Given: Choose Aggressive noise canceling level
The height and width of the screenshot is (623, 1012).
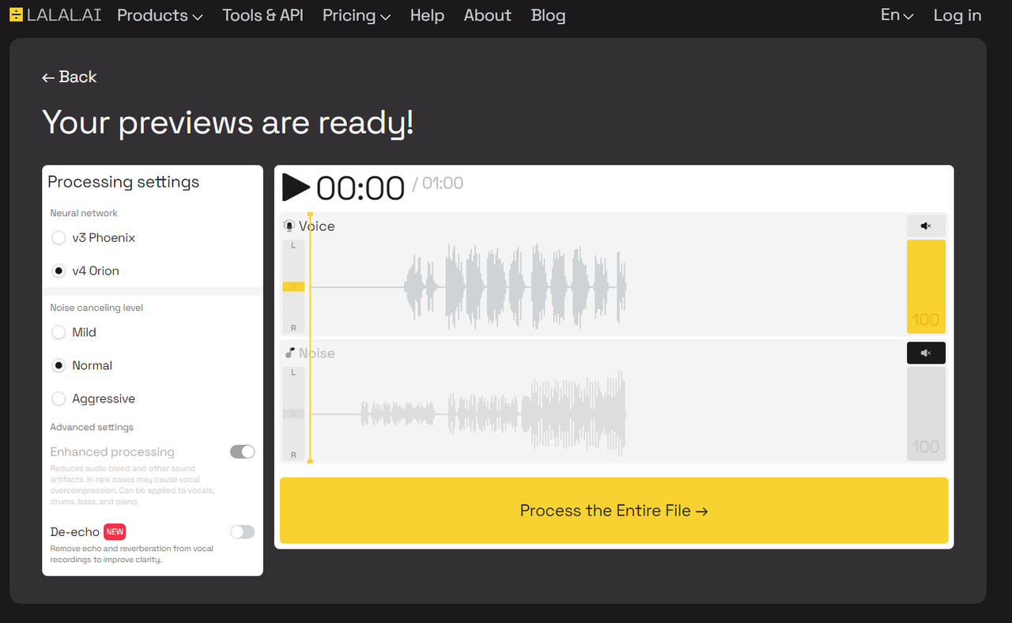Looking at the screenshot, I should pos(59,398).
